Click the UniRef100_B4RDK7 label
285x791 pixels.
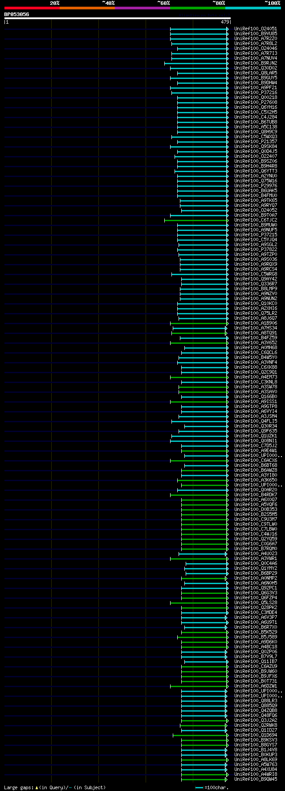[x=256, y=494]
